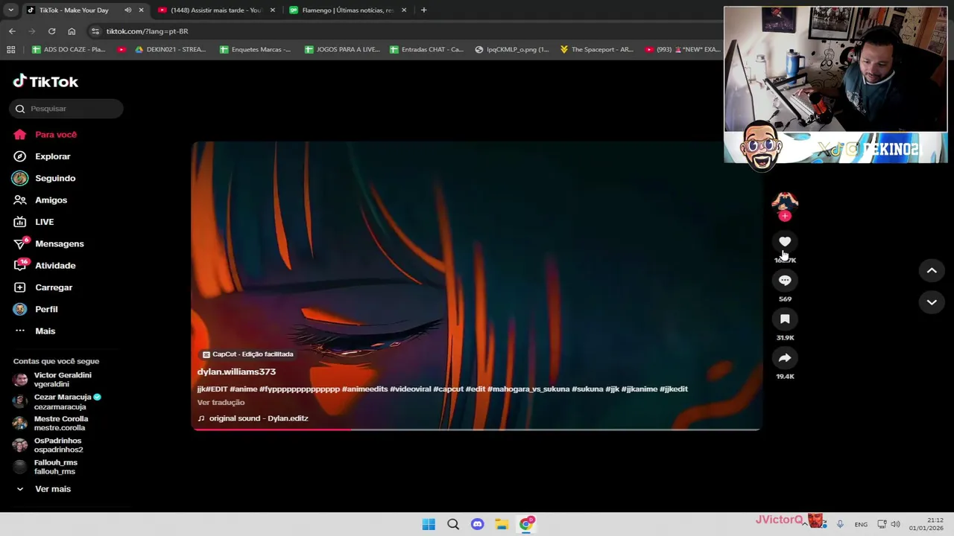The width and height of the screenshot is (954, 536).
Task: Open Discord from taskbar
Action: 478,524
